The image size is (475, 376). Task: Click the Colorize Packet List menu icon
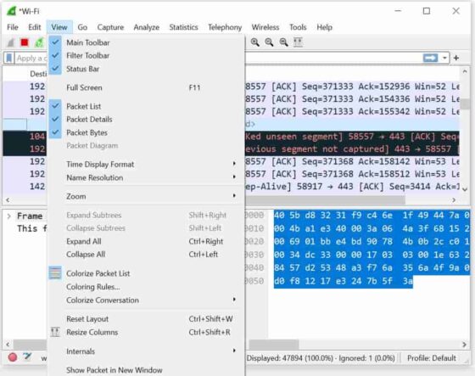(x=55, y=273)
